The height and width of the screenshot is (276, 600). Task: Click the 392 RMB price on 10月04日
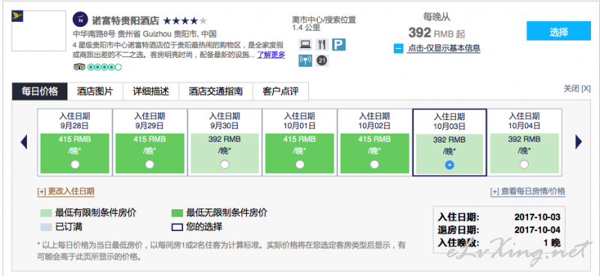click(524, 139)
